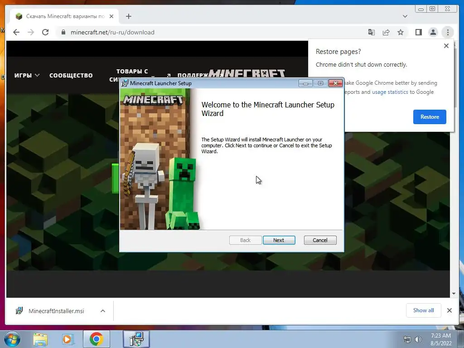The height and width of the screenshot is (348, 464).
Task: Expand the ИГРЫ menu on Minecraft site
Action: [27, 76]
